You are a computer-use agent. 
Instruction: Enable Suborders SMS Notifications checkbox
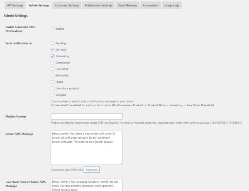point(52,29)
